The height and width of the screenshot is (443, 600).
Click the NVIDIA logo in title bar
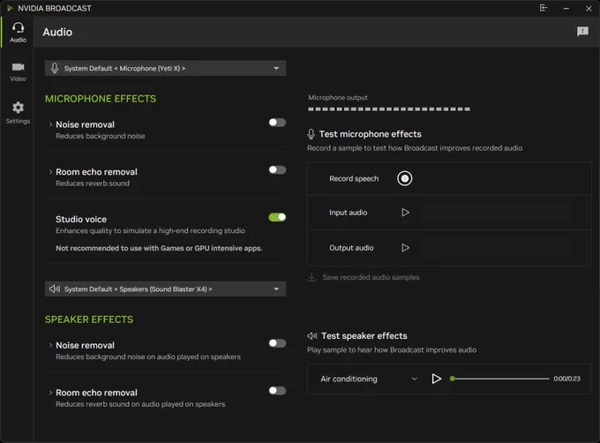(10, 8)
